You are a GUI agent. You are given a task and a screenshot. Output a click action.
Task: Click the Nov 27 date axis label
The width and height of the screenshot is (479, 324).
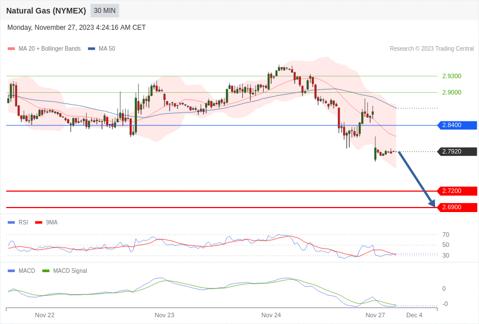[x=375, y=315]
